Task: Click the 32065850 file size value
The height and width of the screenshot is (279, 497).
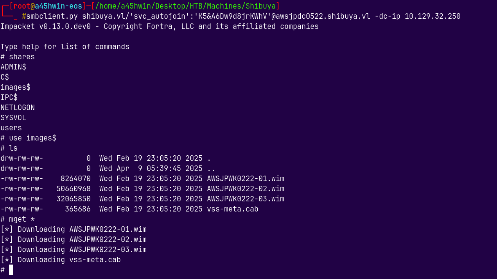Action: point(74,199)
